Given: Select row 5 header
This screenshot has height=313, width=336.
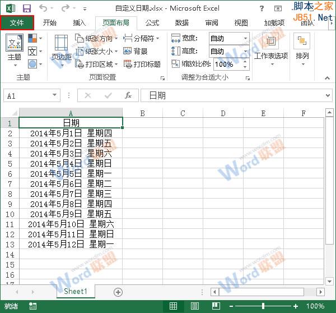Looking at the screenshot, I should (x=10, y=164).
